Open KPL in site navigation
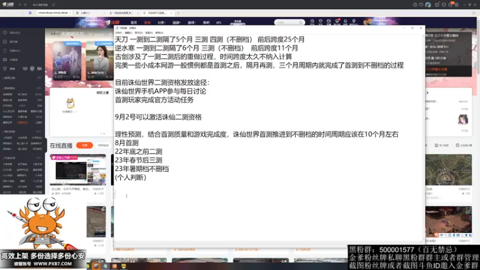The width and height of the screenshot is (480, 270). [219, 23]
